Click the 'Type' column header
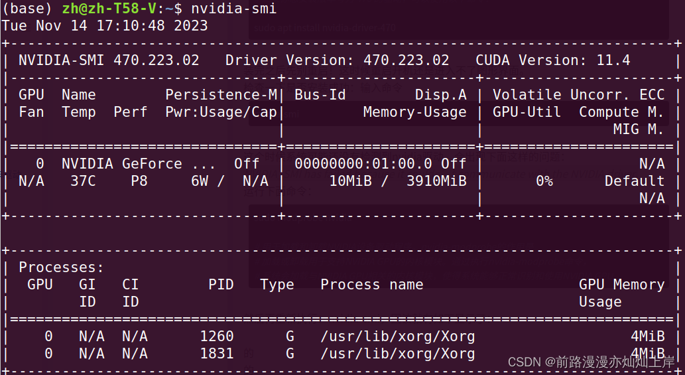The height and width of the screenshot is (375, 685). (x=277, y=285)
